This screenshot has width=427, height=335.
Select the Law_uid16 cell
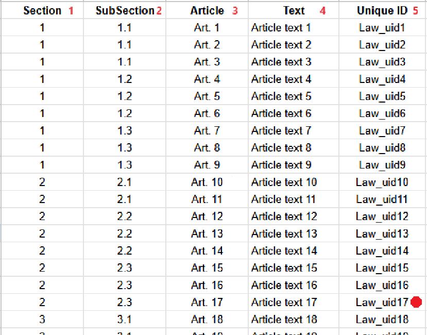pyautogui.click(x=382, y=286)
